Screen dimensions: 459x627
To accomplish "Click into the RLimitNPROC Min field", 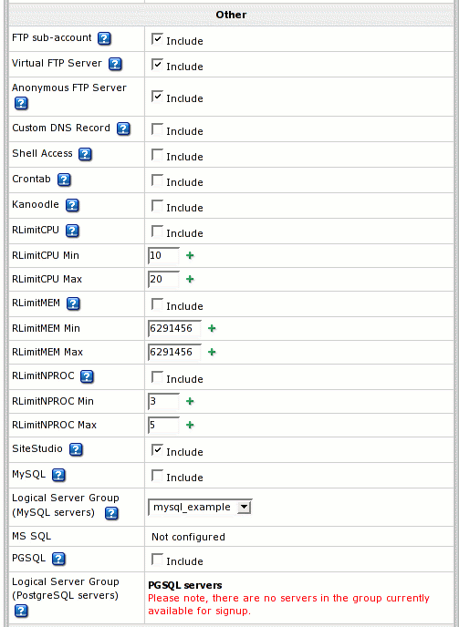I will click(163, 401).
